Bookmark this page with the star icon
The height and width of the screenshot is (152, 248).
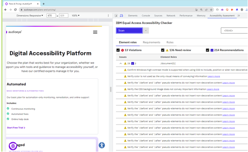pos(211,10)
